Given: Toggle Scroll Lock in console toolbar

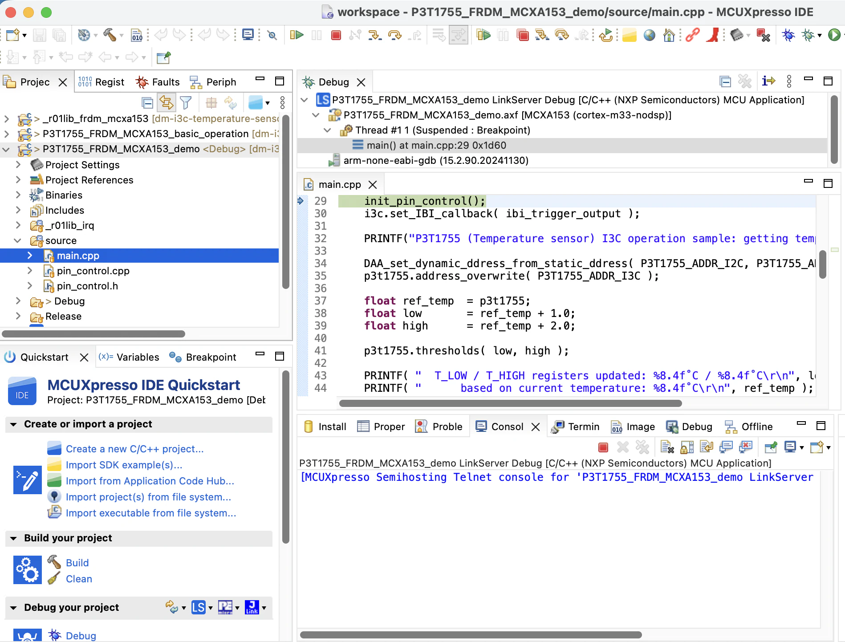Looking at the screenshot, I should 687,447.
